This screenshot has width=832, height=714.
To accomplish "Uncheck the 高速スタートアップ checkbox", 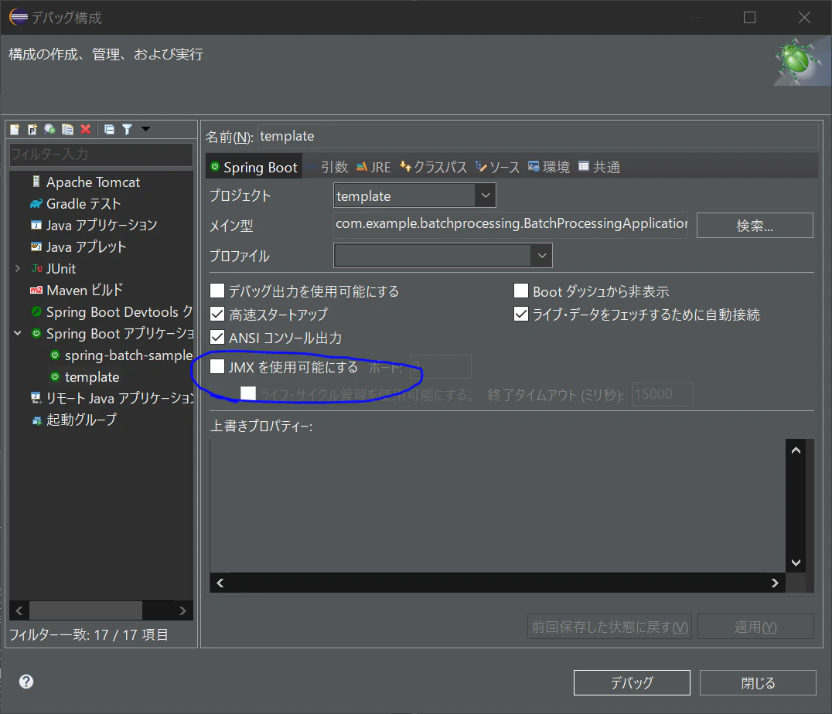I will (x=217, y=314).
